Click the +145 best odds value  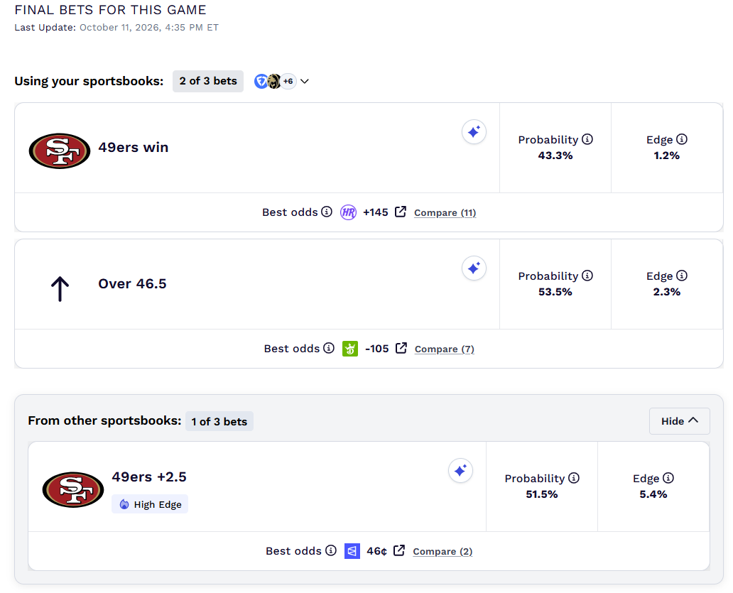376,212
